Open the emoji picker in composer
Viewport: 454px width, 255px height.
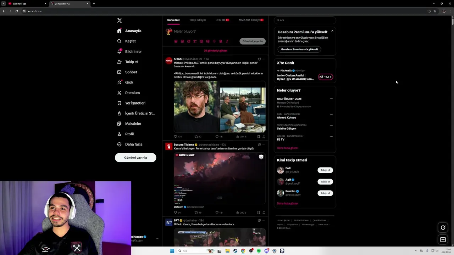coord(201,41)
